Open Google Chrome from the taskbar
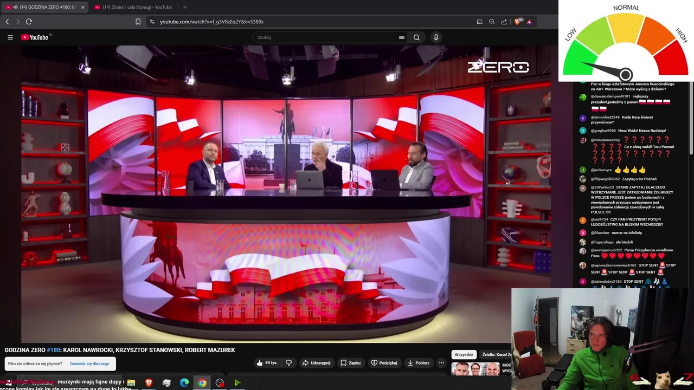The height and width of the screenshot is (390, 694). pos(202,383)
